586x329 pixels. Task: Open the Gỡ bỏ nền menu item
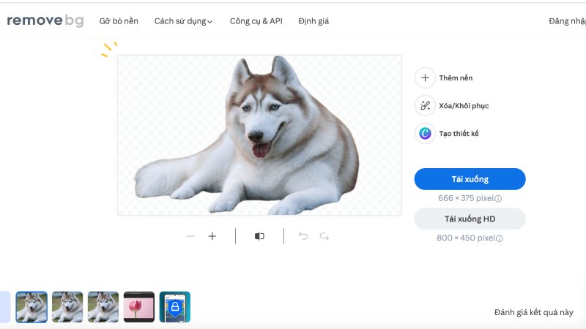click(x=119, y=21)
